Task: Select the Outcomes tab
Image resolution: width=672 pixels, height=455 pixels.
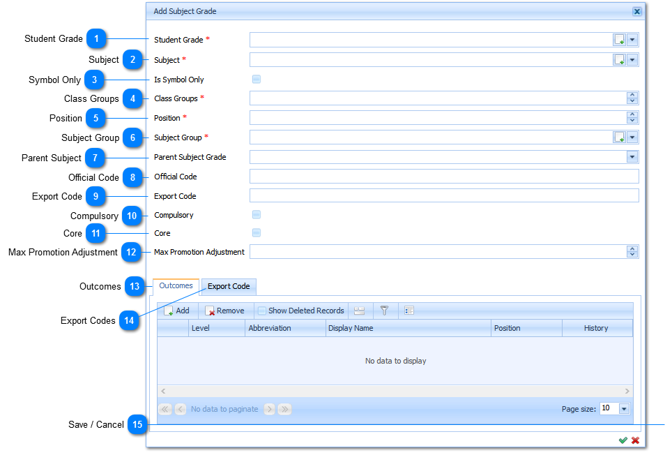Action: click(x=176, y=286)
